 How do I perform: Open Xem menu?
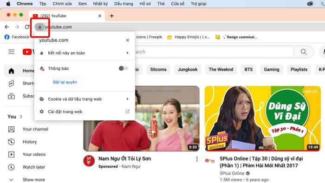click(x=83, y=4)
